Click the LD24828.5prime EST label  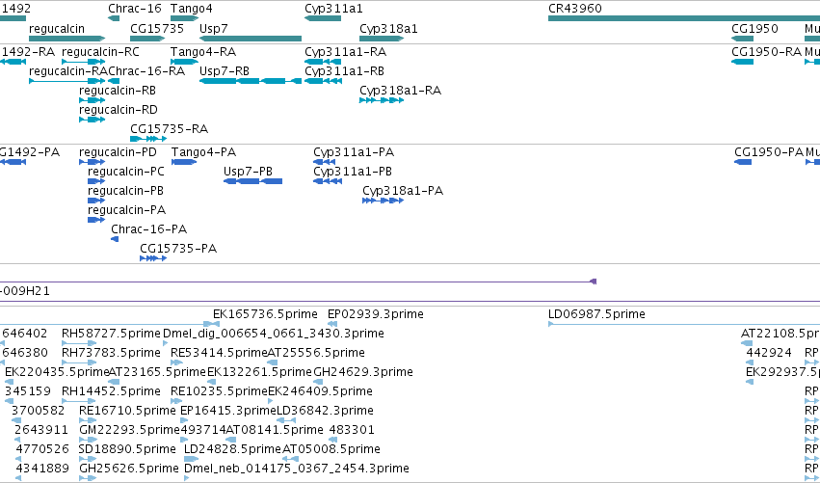point(233,449)
